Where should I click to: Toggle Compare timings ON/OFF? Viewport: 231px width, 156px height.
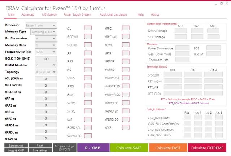65,148
